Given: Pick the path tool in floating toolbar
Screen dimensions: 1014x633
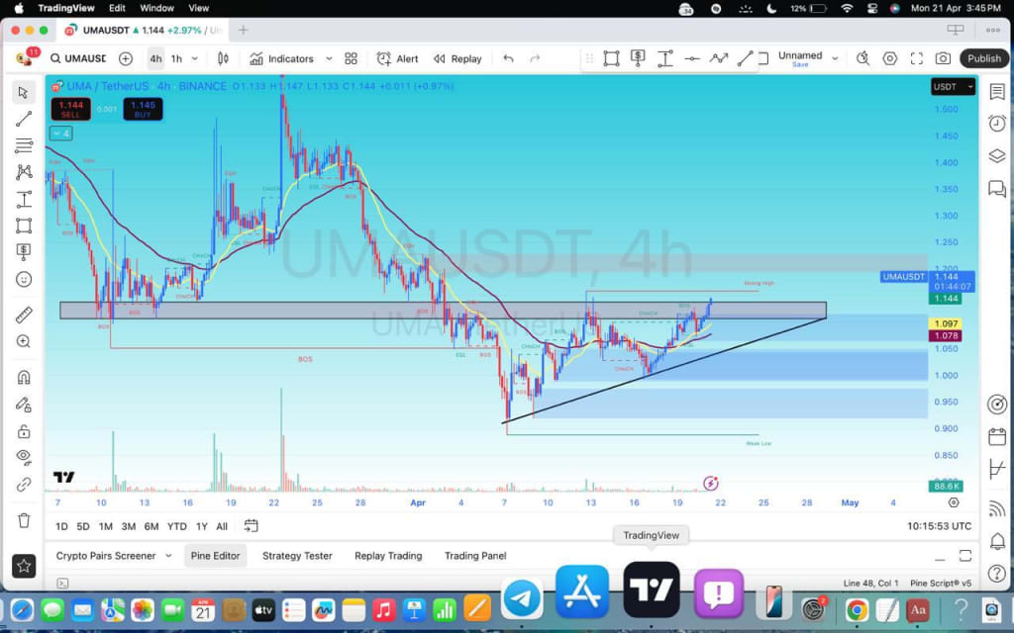Looking at the screenshot, I should pyautogui.click(x=719, y=58).
